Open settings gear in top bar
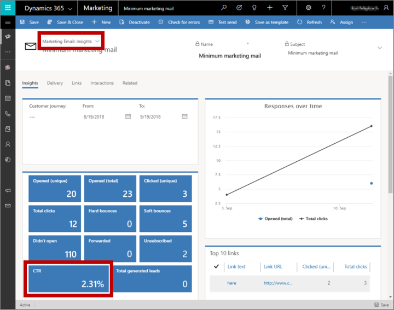The image size is (394, 310). coord(309,8)
